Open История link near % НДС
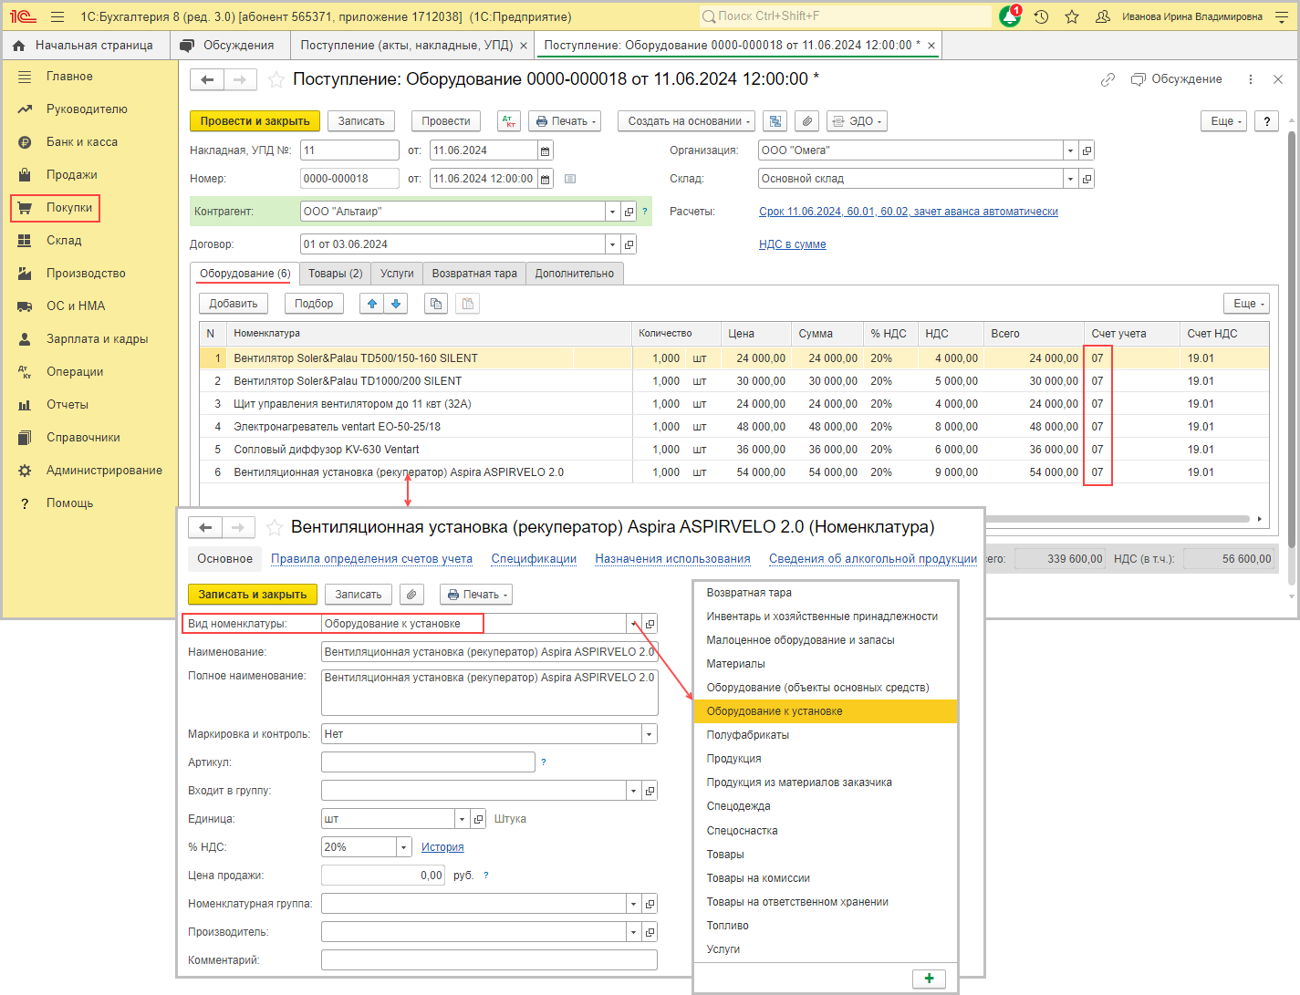The height and width of the screenshot is (995, 1300). 442,847
